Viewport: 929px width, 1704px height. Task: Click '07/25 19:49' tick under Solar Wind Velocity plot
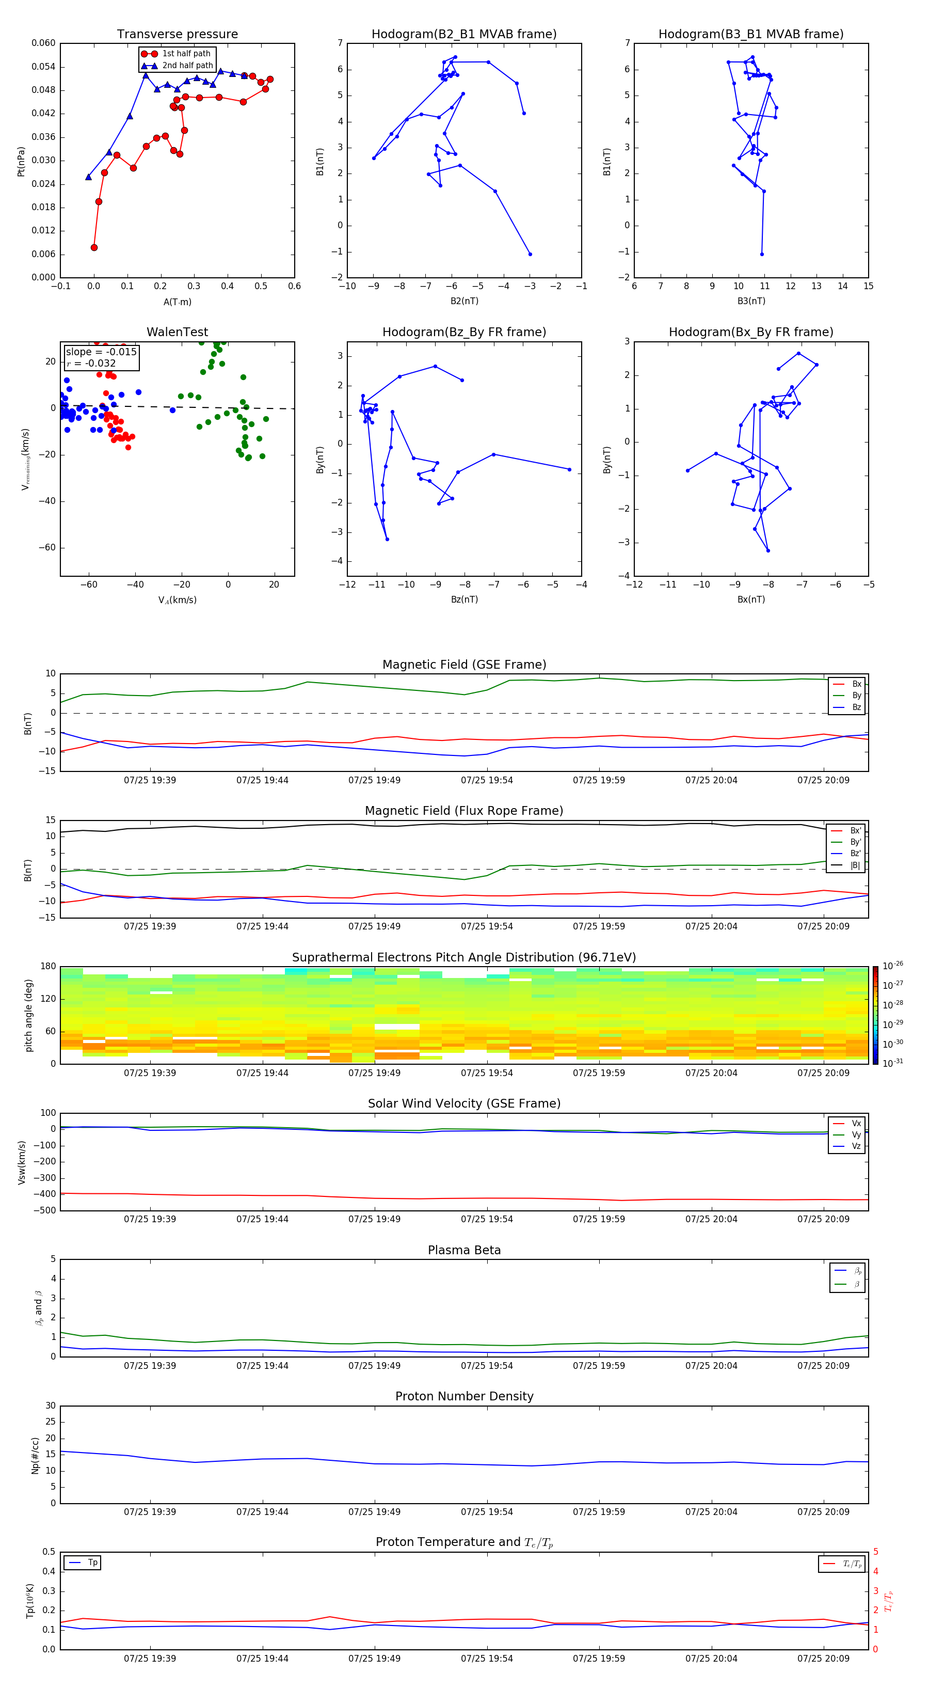click(x=374, y=1219)
